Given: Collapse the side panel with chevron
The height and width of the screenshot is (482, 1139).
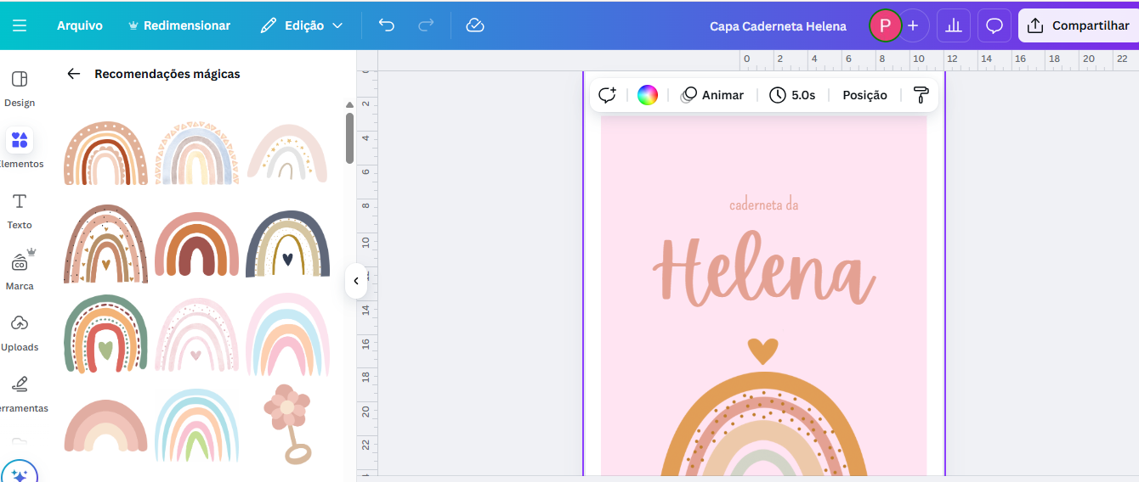Looking at the screenshot, I should click(356, 281).
